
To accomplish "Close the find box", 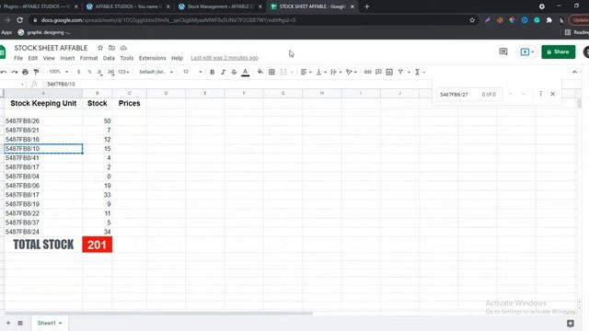I will (x=552, y=94).
